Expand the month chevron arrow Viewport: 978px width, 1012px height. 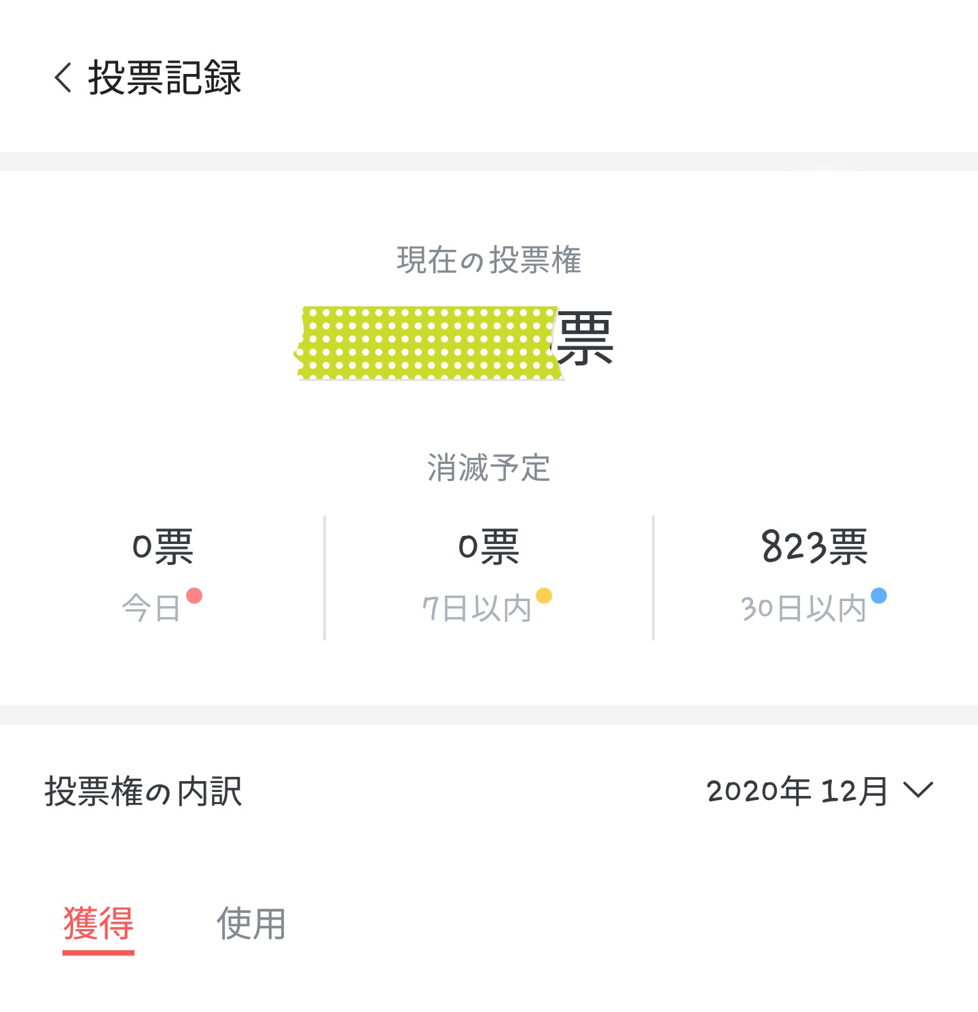(x=918, y=791)
